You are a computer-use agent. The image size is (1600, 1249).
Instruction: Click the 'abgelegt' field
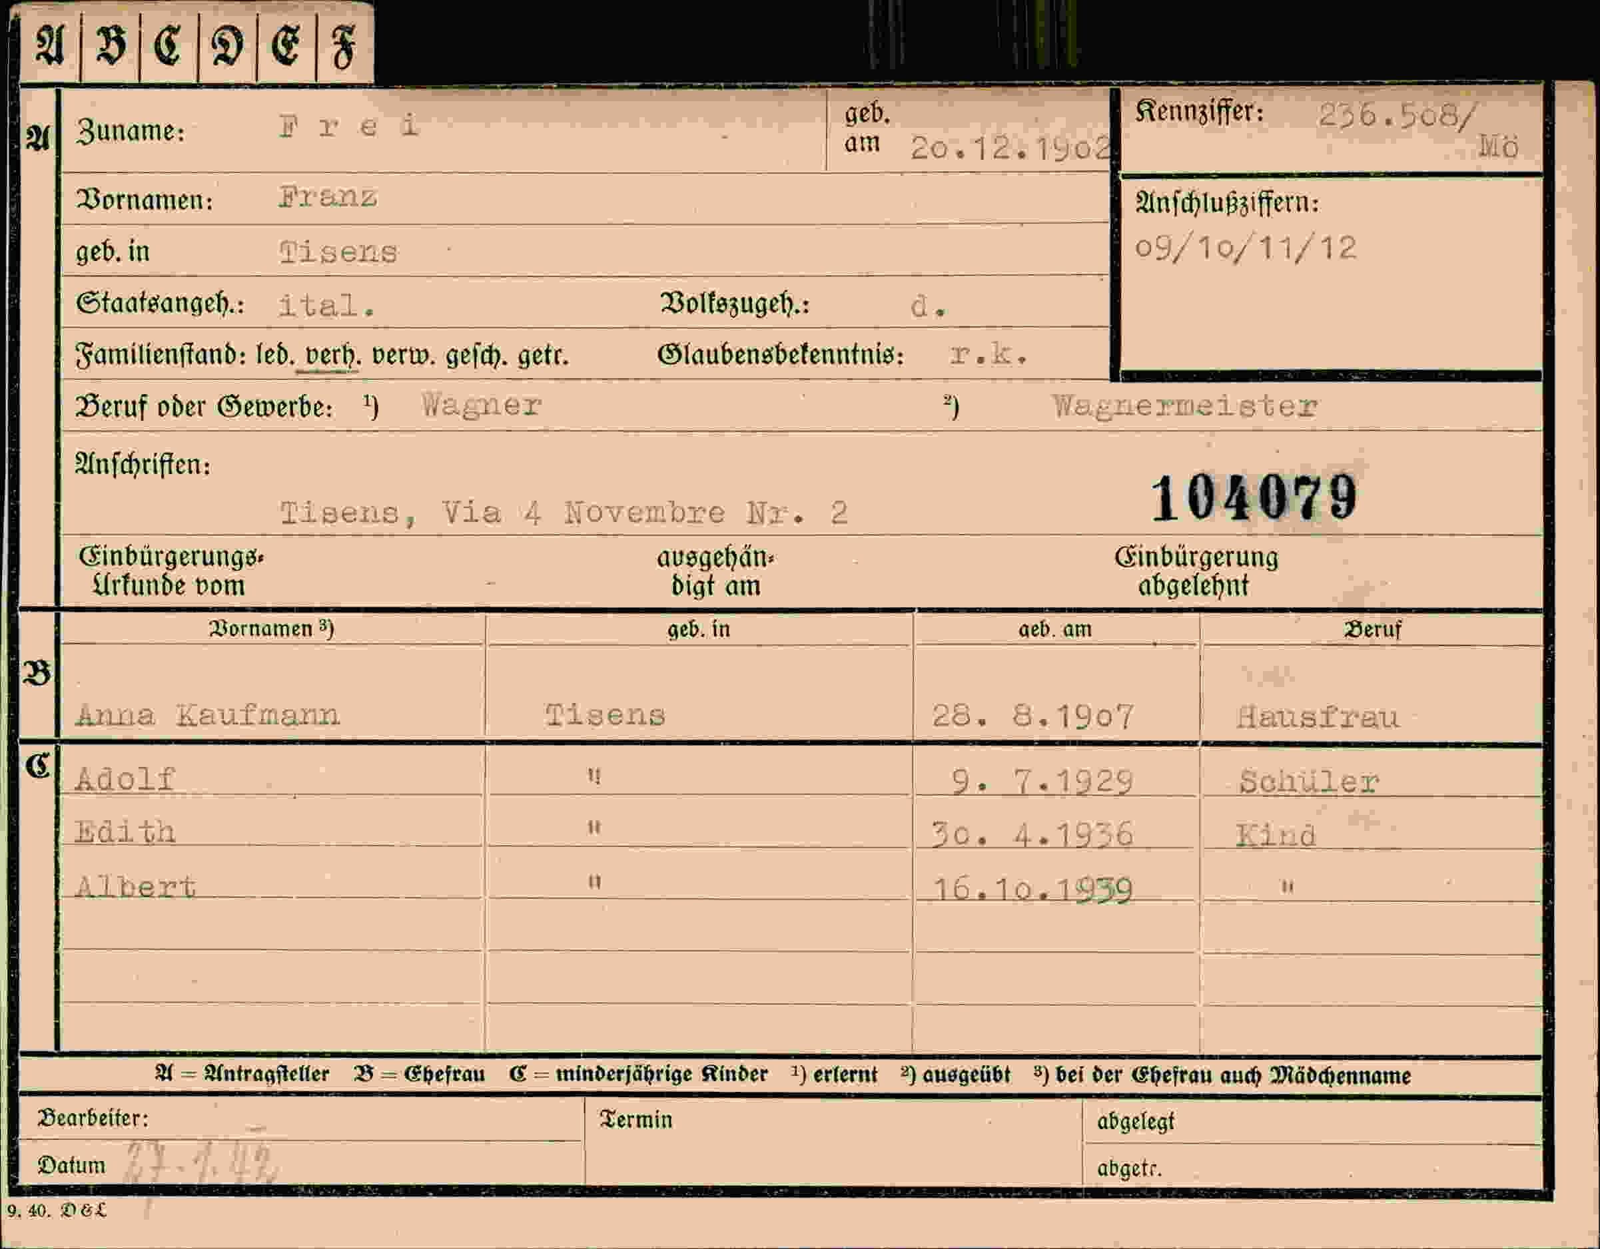[1313, 1121]
